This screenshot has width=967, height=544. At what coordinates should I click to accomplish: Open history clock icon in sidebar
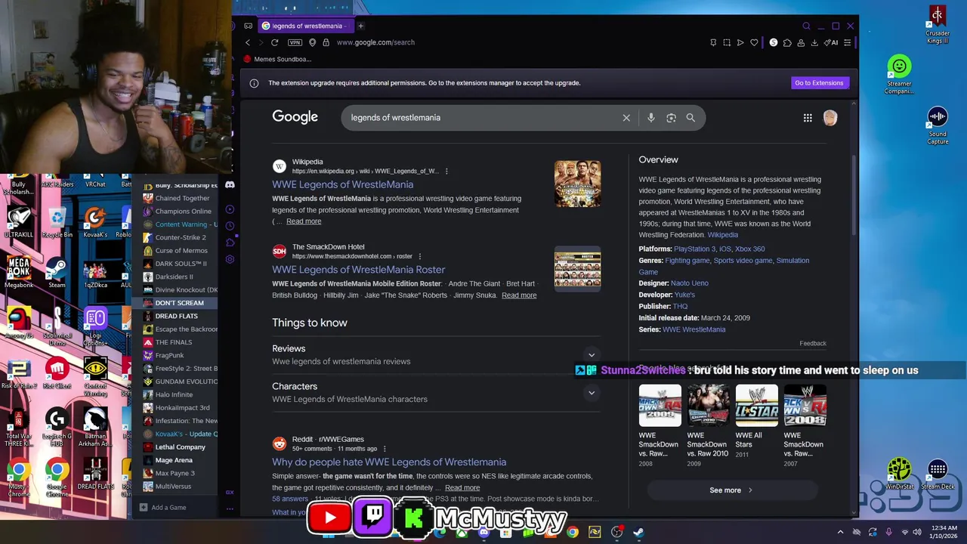point(230,225)
